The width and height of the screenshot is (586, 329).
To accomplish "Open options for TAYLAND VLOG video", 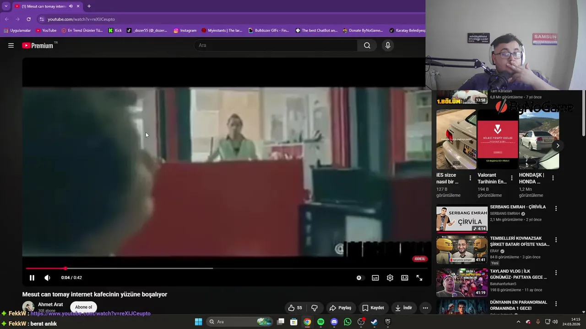I will click(x=556, y=273).
